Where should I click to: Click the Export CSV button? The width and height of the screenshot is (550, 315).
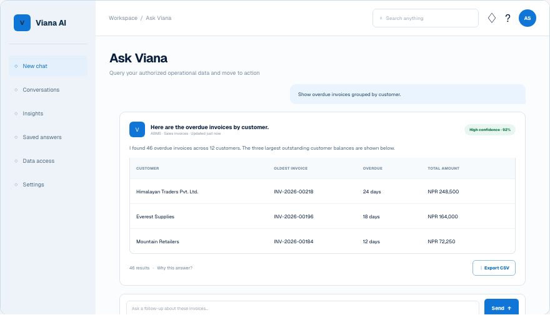point(494,268)
